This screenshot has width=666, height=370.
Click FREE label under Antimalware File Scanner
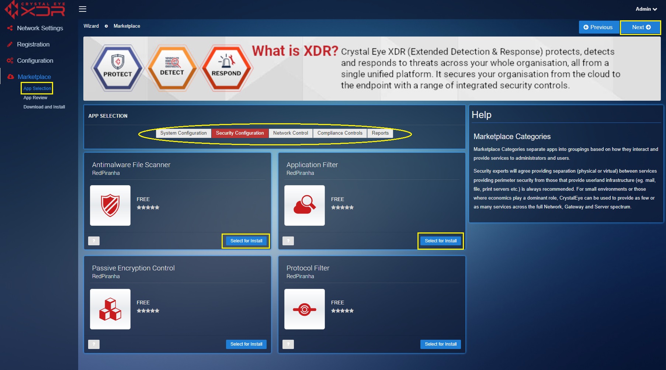[x=143, y=199]
